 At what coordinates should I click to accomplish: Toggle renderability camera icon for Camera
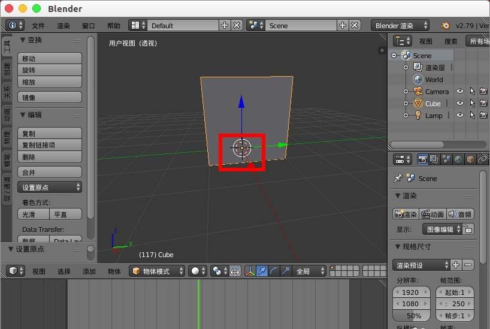pyautogui.click(x=483, y=91)
